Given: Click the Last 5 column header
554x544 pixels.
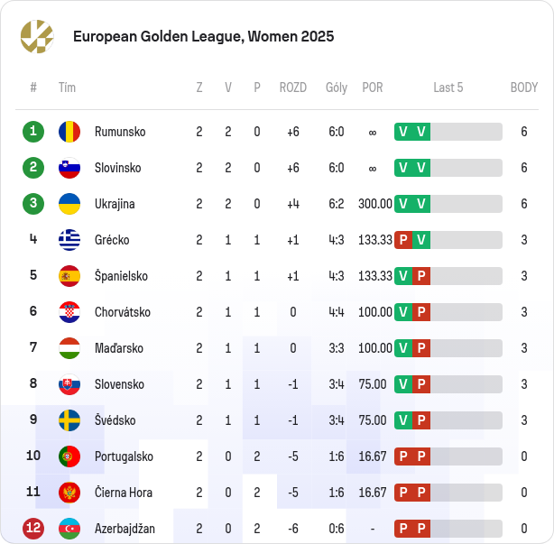Looking at the screenshot, I should (448, 88).
